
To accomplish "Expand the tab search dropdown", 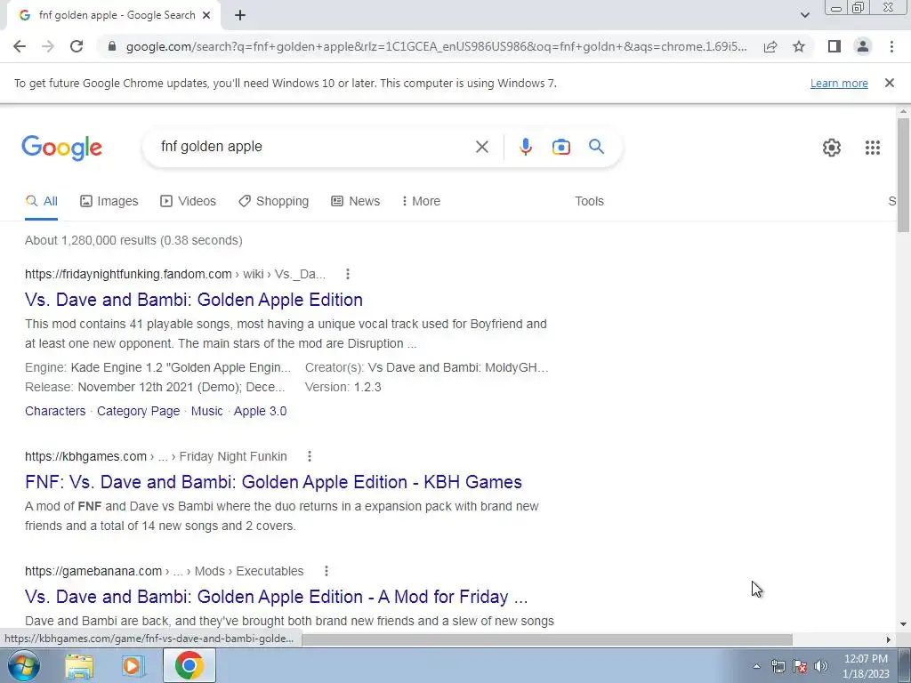I will [804, 15].
